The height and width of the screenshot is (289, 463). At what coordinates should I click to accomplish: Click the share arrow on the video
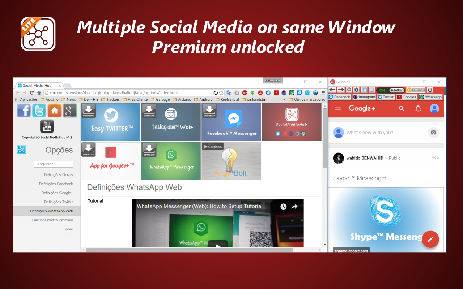pyautogui.click(x=294, y=206)
